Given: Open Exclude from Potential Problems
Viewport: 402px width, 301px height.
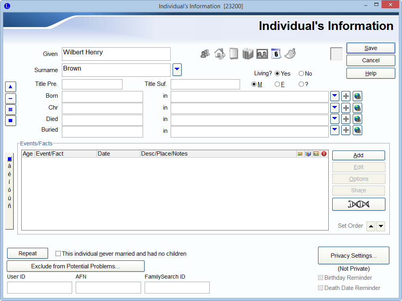Looking at the screenshot, I should 76,266.
